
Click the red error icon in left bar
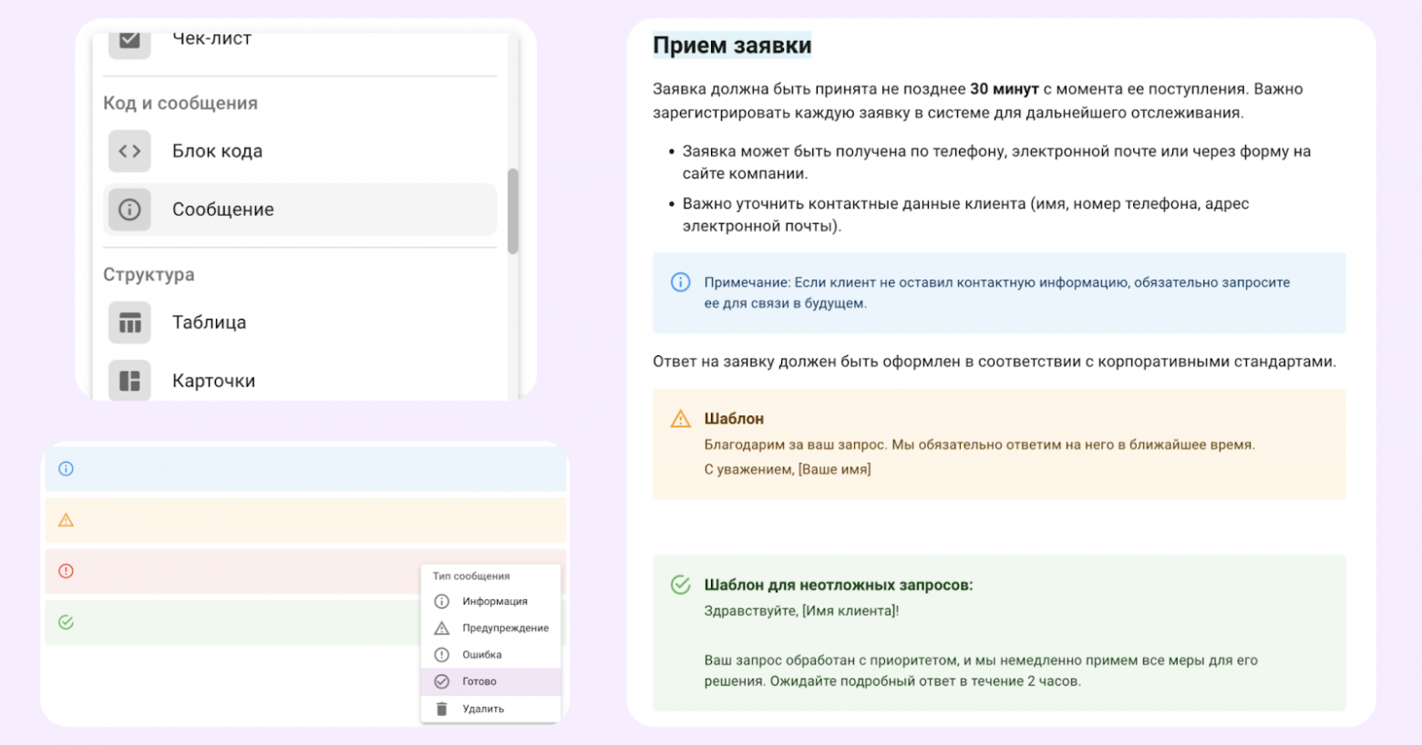[x=66, y=571]
